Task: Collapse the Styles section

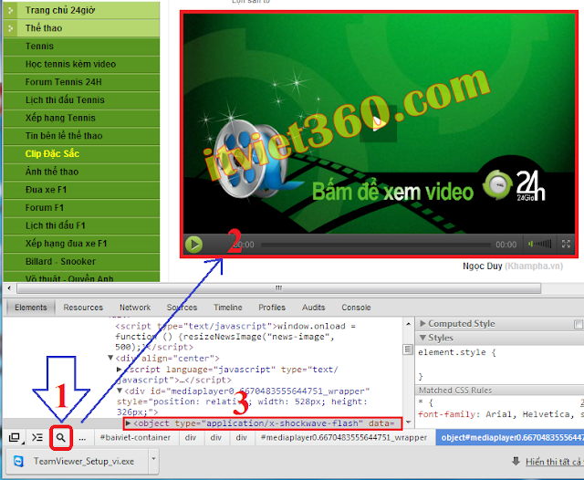Action: [422, 338]
